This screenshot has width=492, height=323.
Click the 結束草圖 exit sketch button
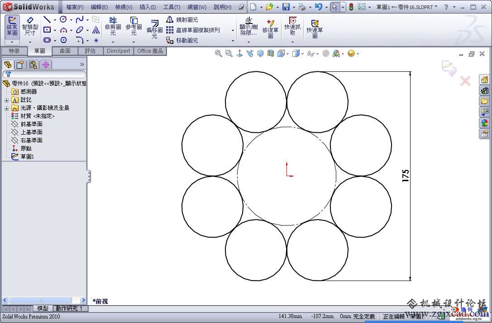(x=12, y=27)
